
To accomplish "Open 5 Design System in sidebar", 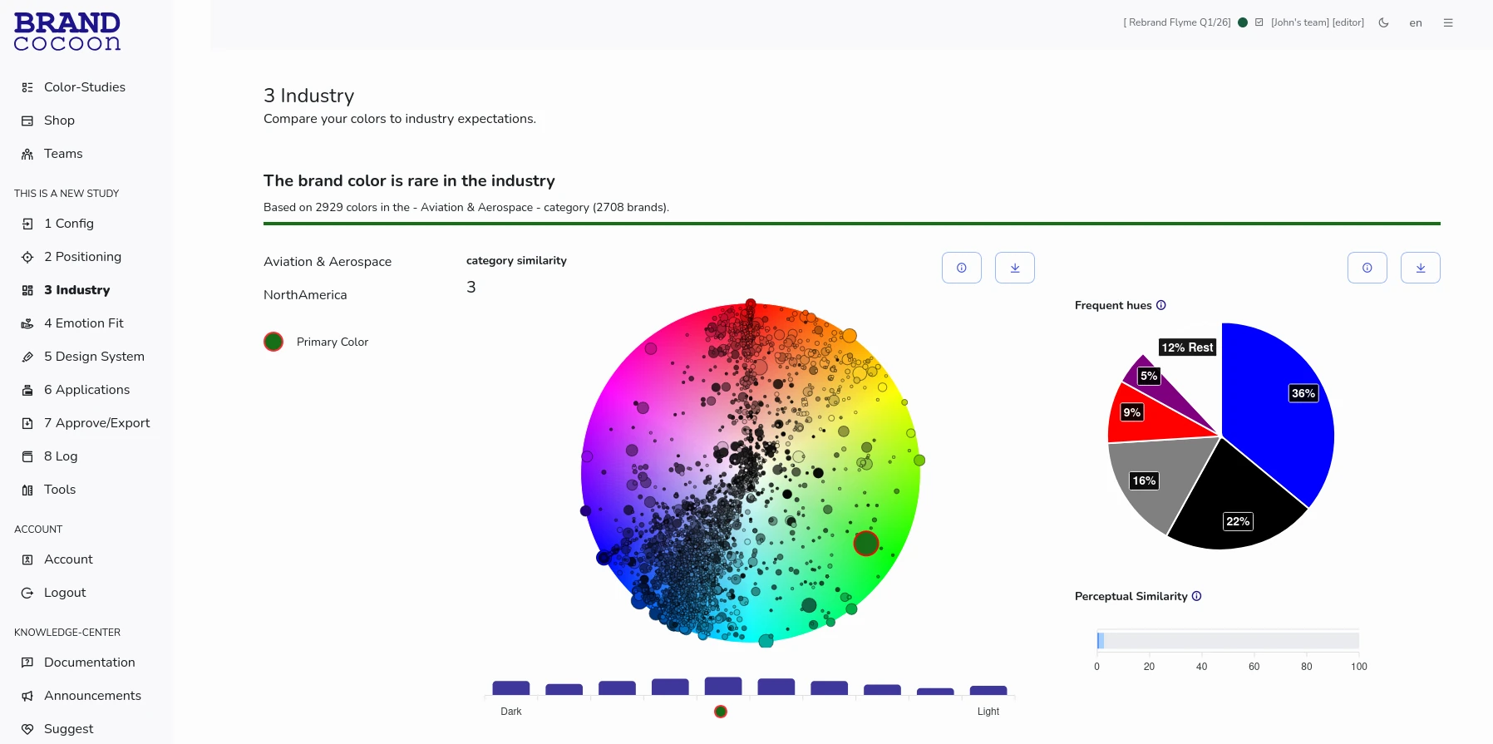I will point(94,357).
